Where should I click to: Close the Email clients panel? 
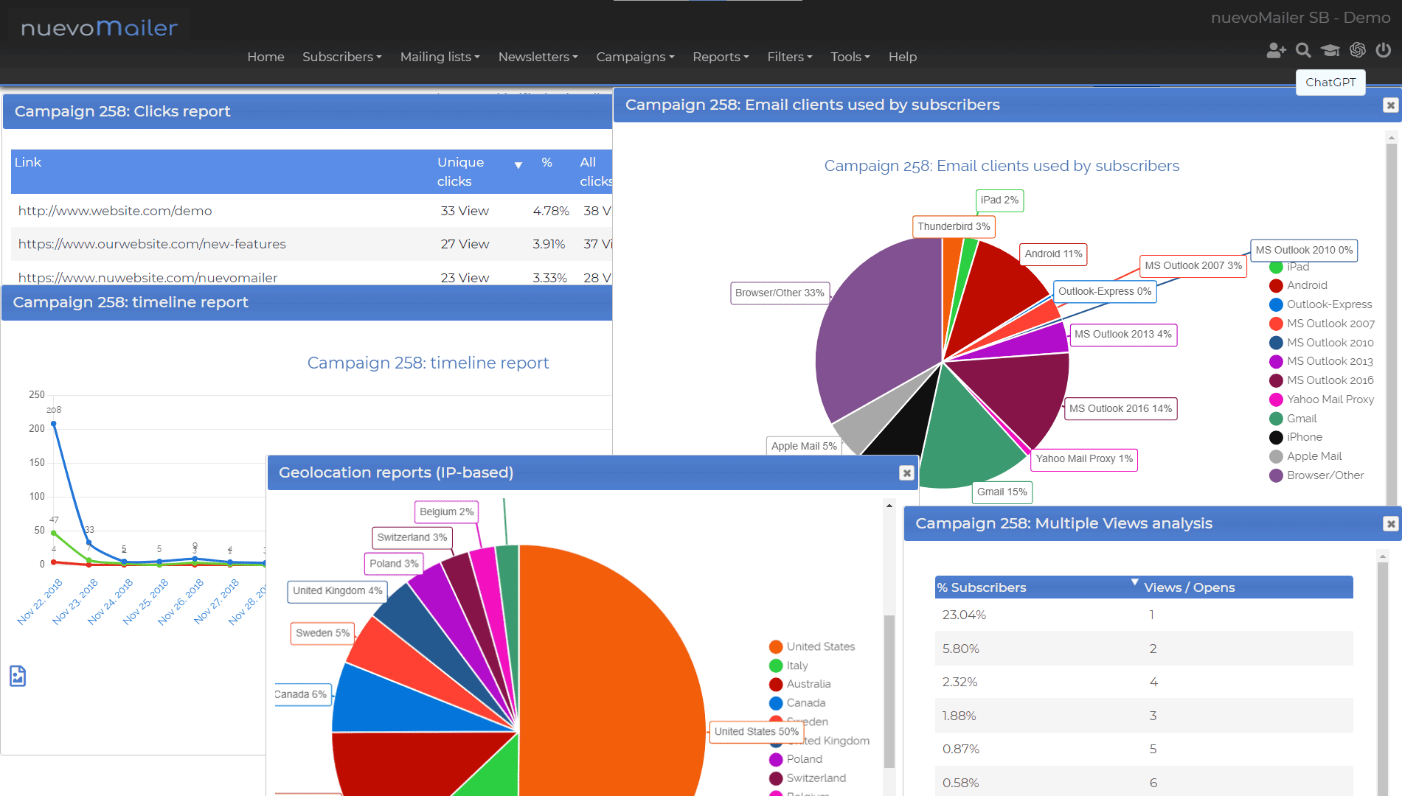[x=1390, y=105]
